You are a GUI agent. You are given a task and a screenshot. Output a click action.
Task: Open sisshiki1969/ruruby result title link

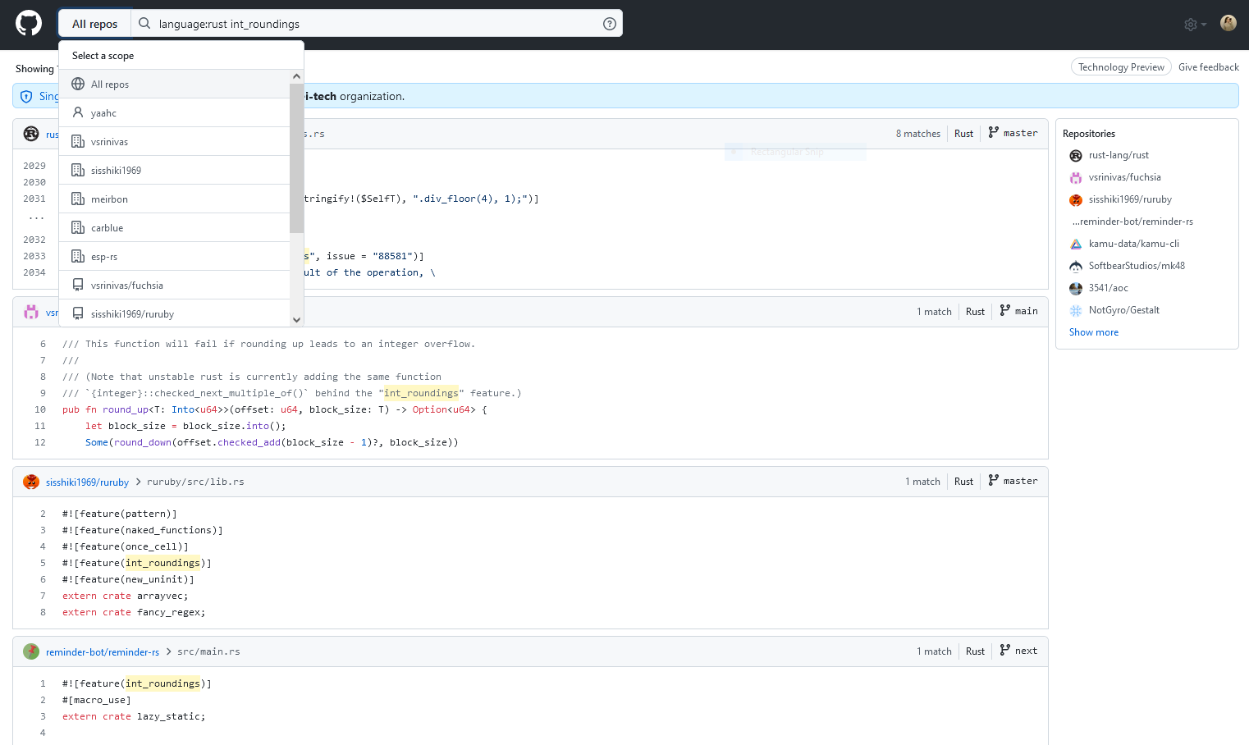(87, 482)
